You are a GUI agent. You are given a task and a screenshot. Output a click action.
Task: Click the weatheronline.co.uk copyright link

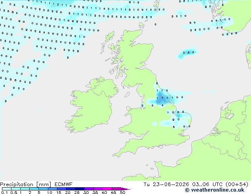click(215, 190)
